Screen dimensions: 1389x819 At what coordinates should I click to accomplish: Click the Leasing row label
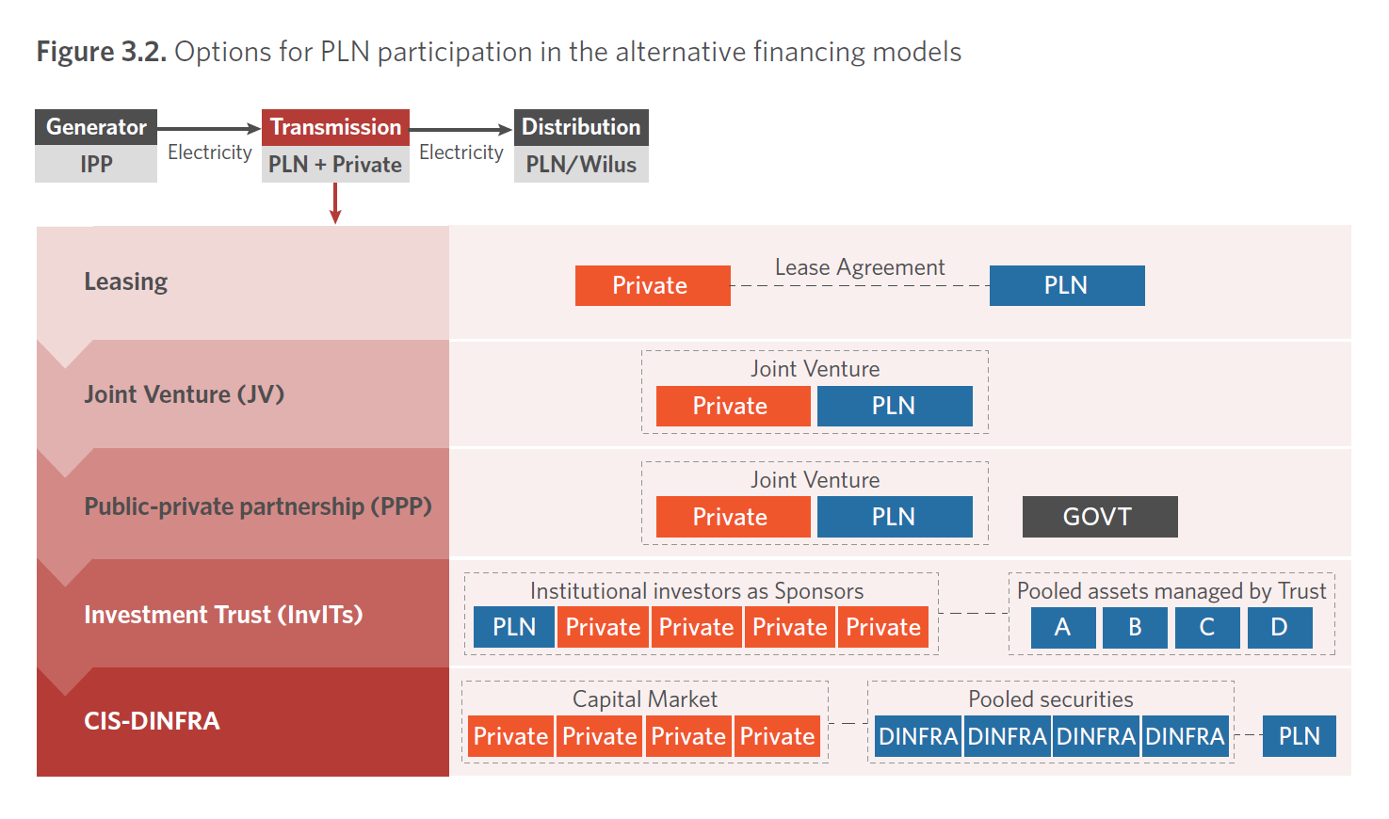[126, 281]
